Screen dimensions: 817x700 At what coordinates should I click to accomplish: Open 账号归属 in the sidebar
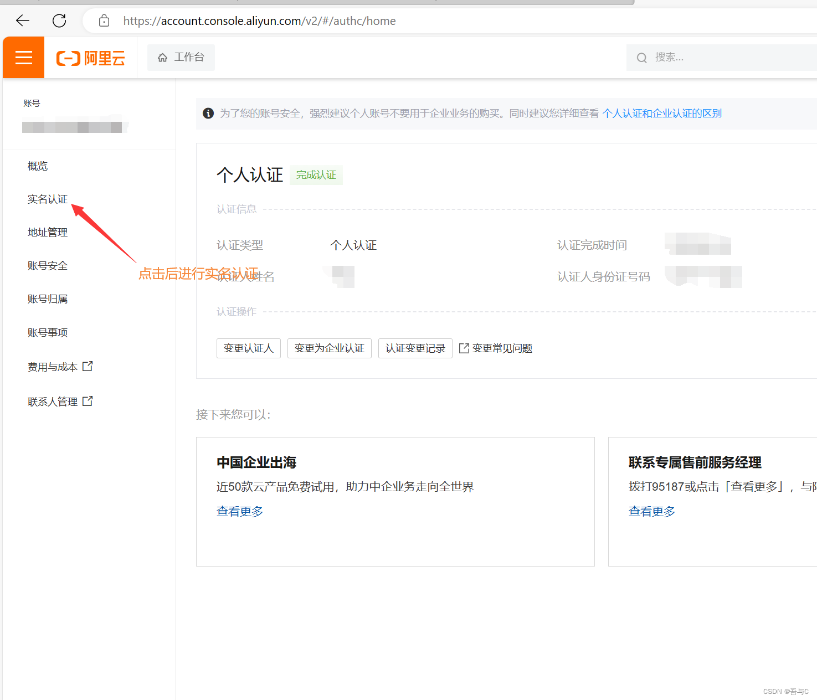click(48, 299)
